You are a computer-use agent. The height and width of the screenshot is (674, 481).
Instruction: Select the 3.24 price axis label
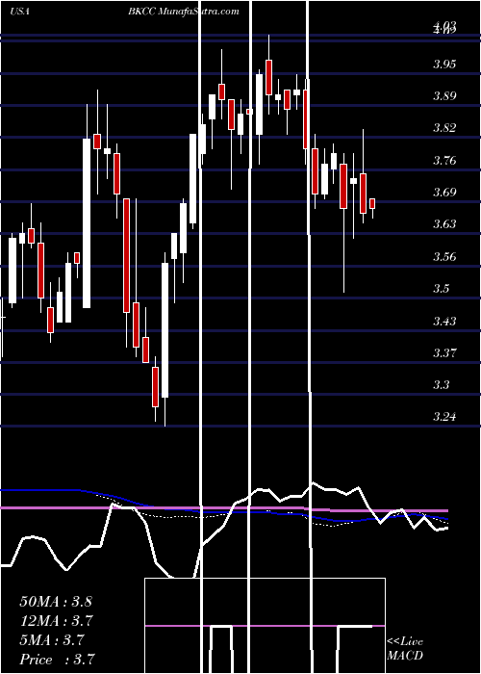[444, 417]
